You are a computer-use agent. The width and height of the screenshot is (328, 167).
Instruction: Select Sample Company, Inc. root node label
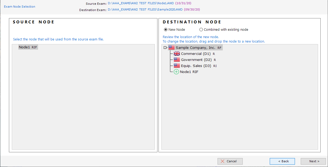195,48
